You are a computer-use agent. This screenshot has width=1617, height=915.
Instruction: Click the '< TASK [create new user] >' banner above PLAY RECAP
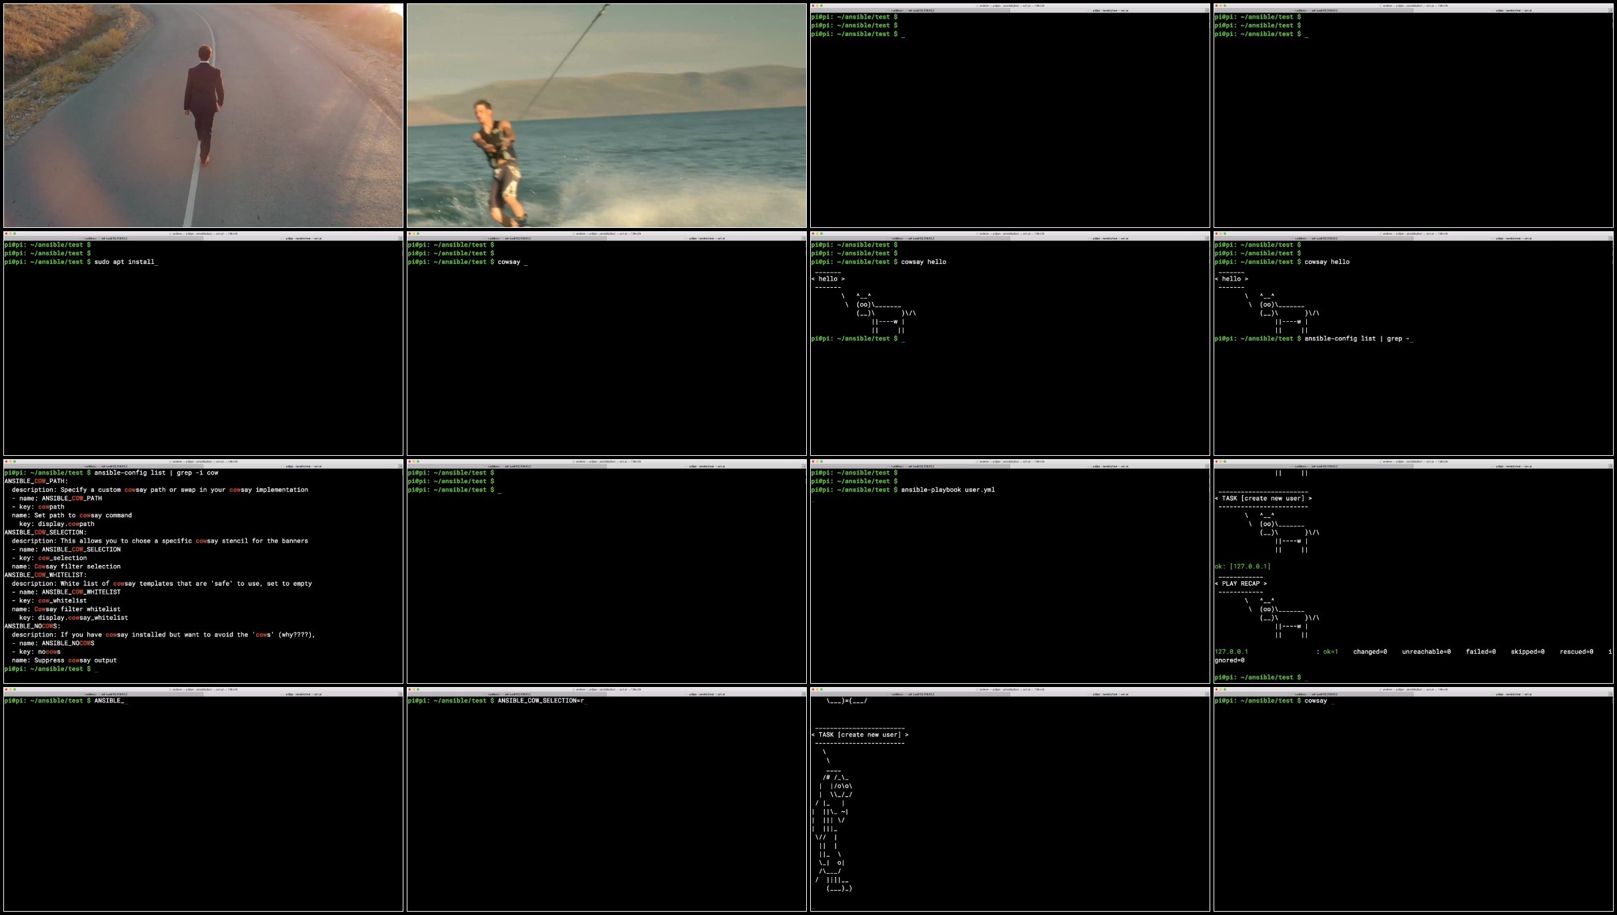pos(1263,498)
